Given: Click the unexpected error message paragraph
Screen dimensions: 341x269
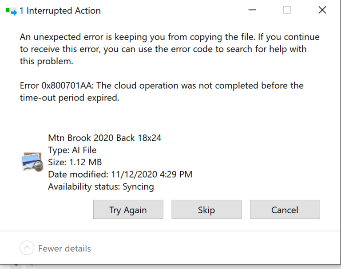Looking at the screenshot, I should point(170,49).
